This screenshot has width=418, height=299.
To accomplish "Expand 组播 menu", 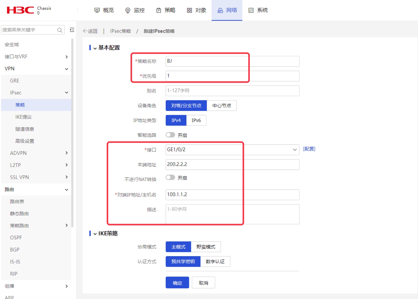I will click(66, 286).
